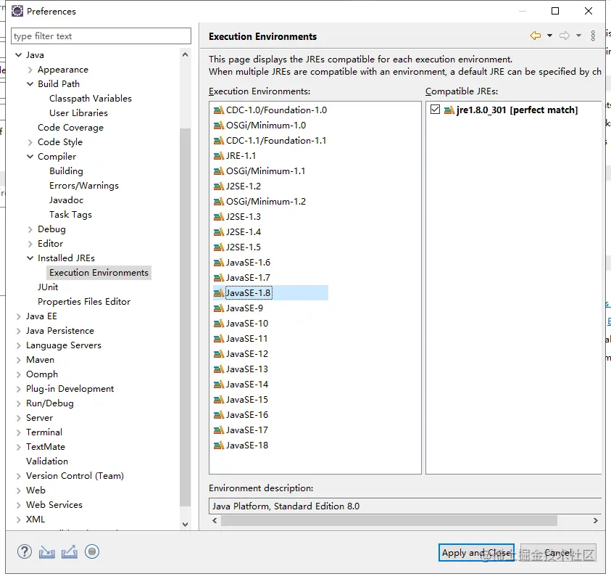Open the Javadoc preferences page
This screenshot has height=579, width=611.
click(x=66, y=200)
